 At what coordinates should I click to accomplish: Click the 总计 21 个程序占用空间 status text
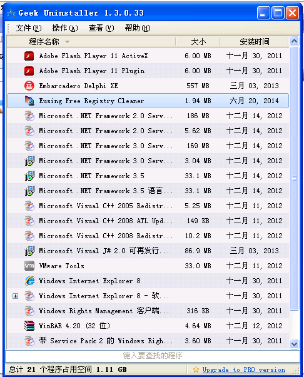pos(68,369)
